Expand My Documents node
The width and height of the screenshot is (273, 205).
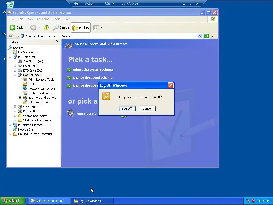coord(10,52)
